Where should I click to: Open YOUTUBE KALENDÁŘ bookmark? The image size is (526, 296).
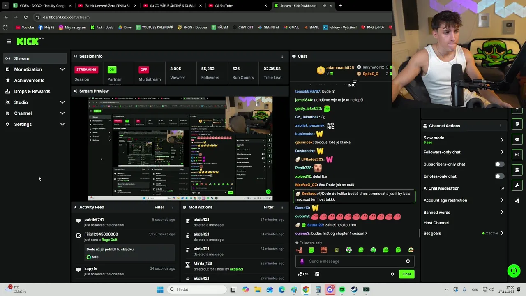click(154, 28)
